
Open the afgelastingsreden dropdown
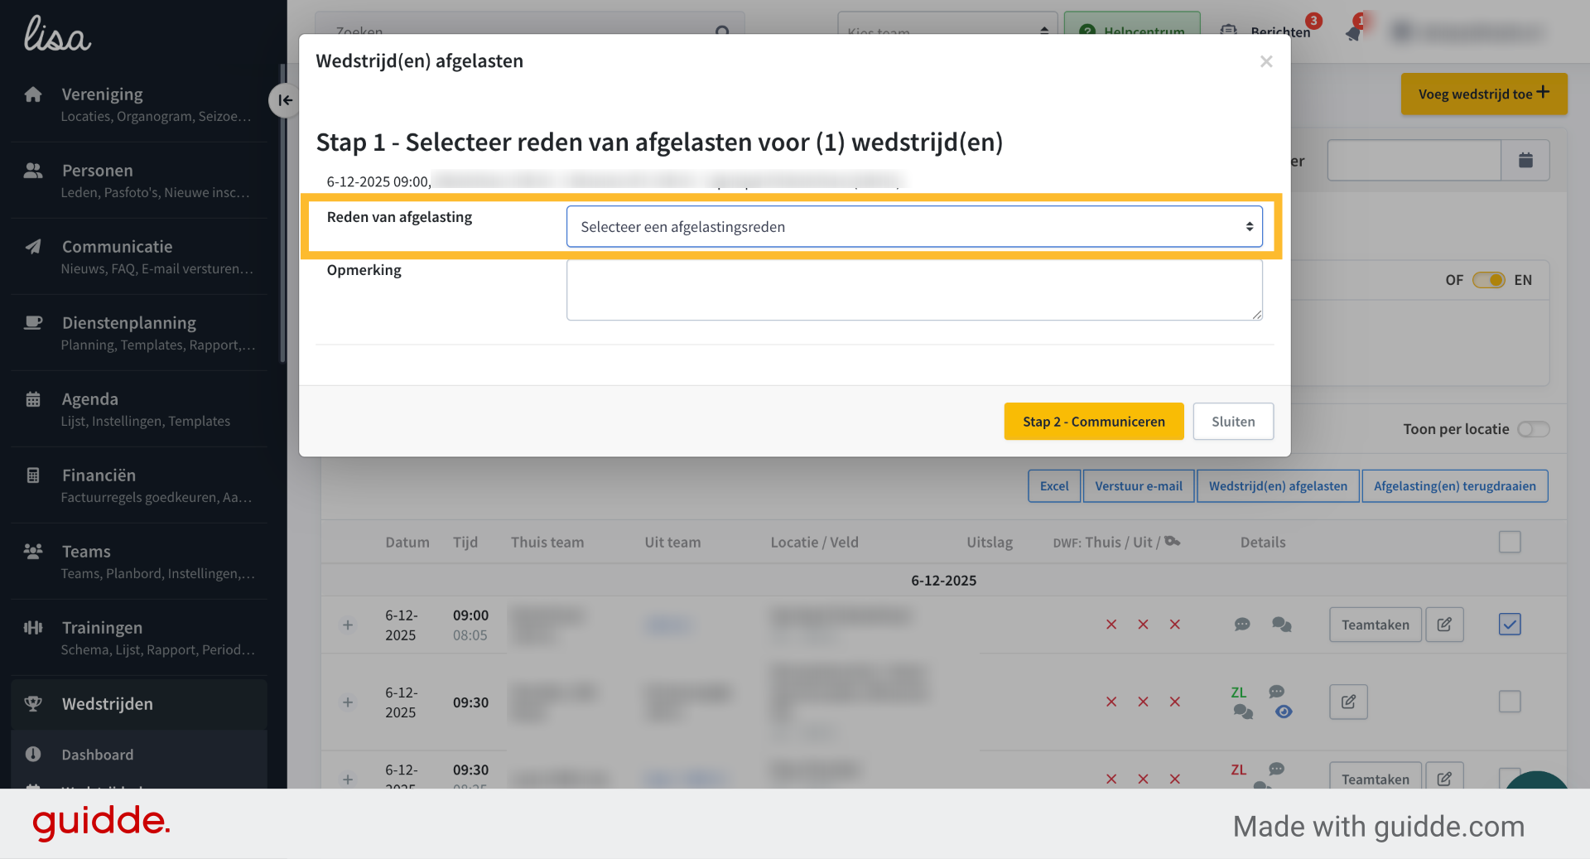[914, 226]
